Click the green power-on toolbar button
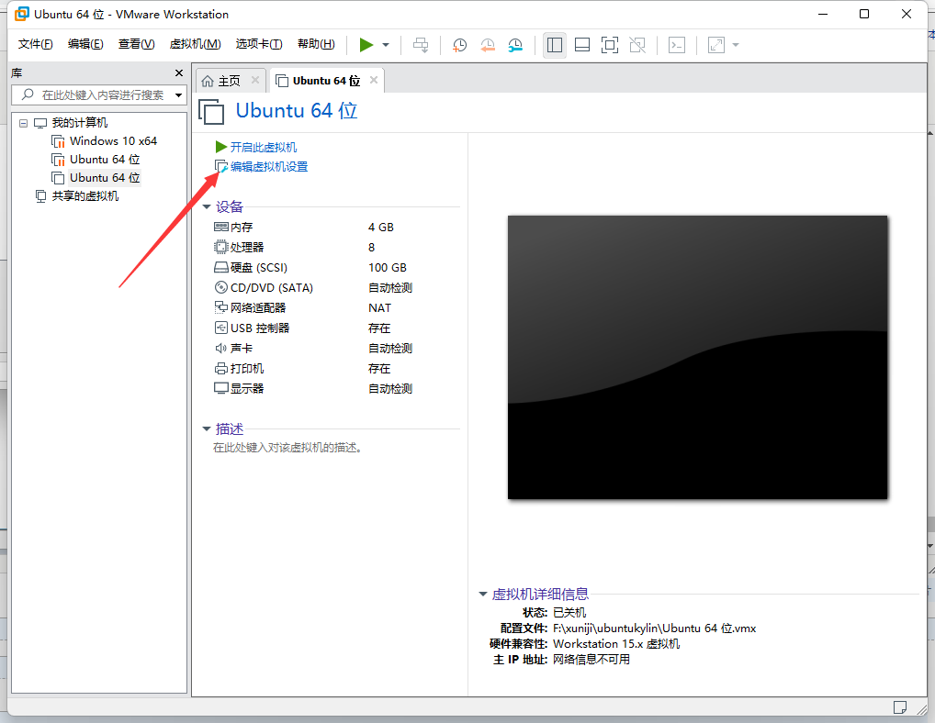Screen dimensions: 935x723 366,45
